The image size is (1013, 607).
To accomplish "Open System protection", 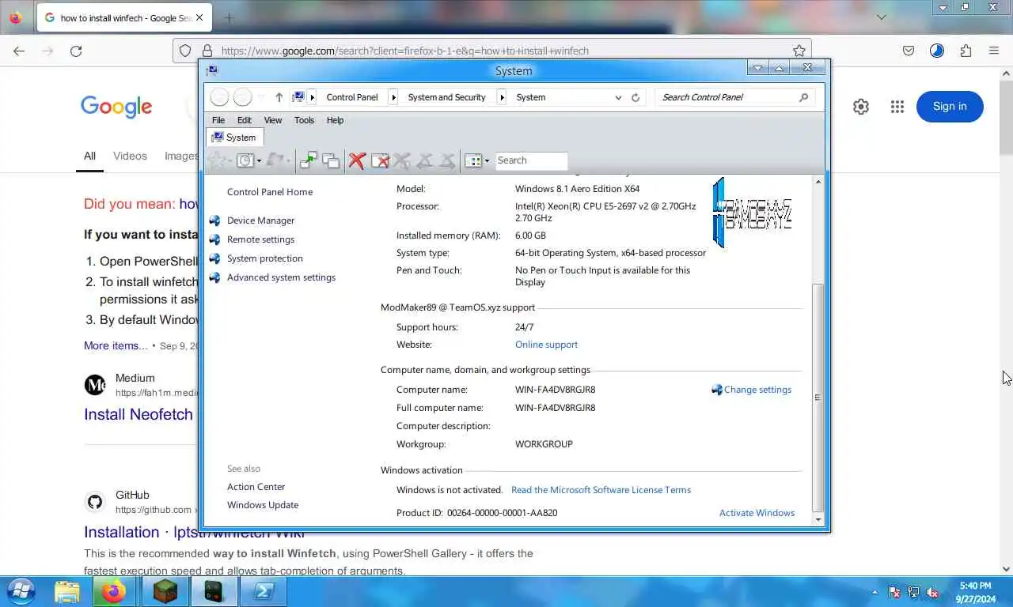I will [264, 258].
